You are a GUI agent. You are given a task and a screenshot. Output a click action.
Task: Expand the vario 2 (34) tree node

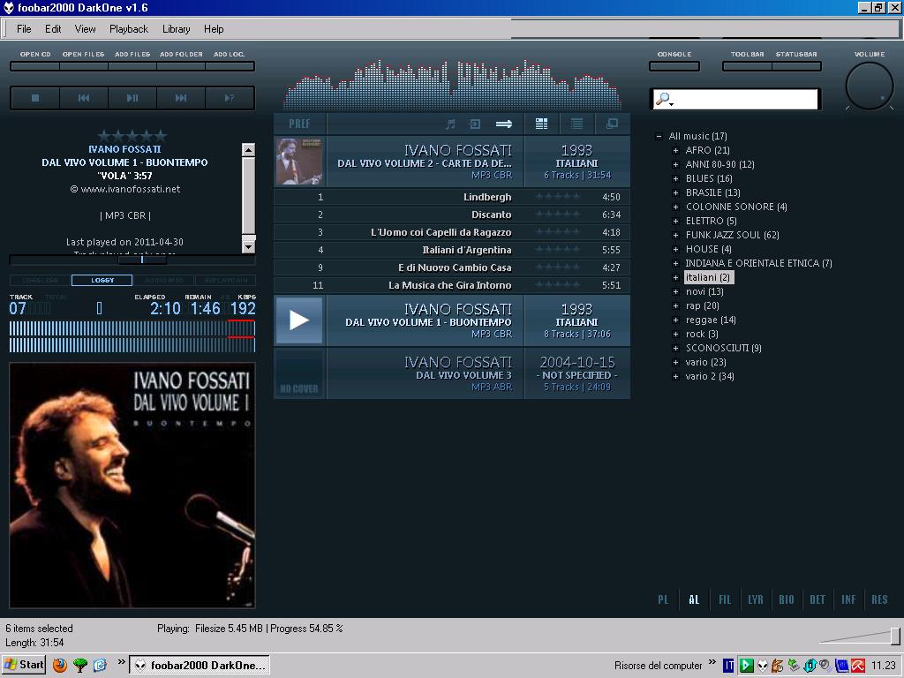tap(675, 376)
